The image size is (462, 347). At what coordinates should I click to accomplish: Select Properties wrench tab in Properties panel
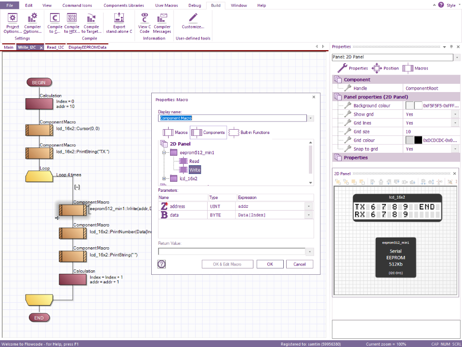353,68
